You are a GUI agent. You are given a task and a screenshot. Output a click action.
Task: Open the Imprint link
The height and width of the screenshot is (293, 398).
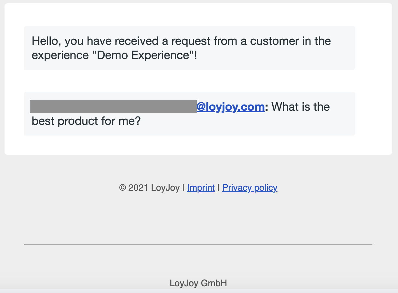[x=201, y=188]
